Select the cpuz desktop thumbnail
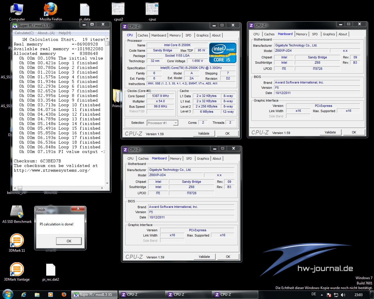The height and width of the screenshot is (299, 374). pyautogui.click(x=152, y=12)
